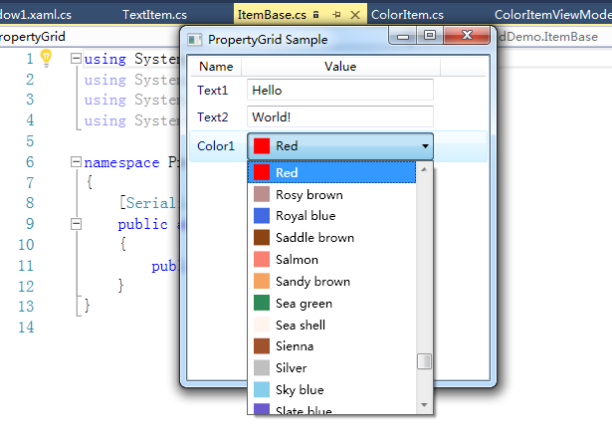Pick Sea shell from the color list

[331, 325]
